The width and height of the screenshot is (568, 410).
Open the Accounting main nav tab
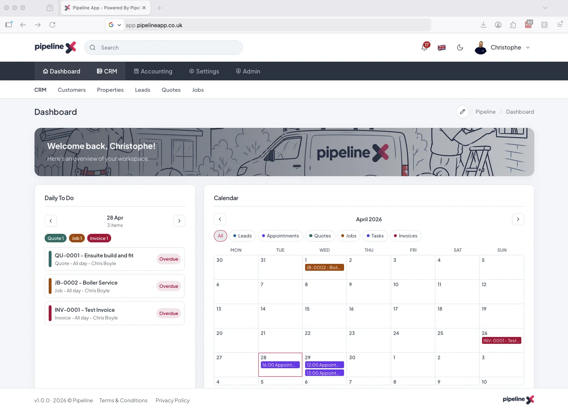(153, 71)
